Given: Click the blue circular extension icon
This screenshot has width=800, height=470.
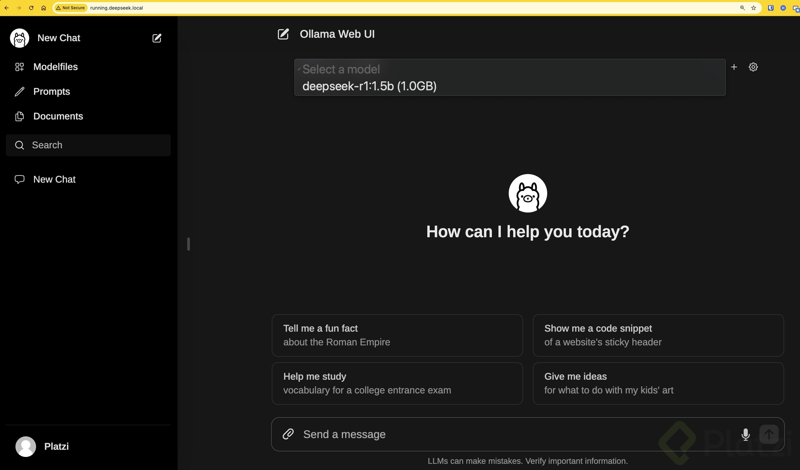Looking at the screenshot, I should (x=783, y=8).
